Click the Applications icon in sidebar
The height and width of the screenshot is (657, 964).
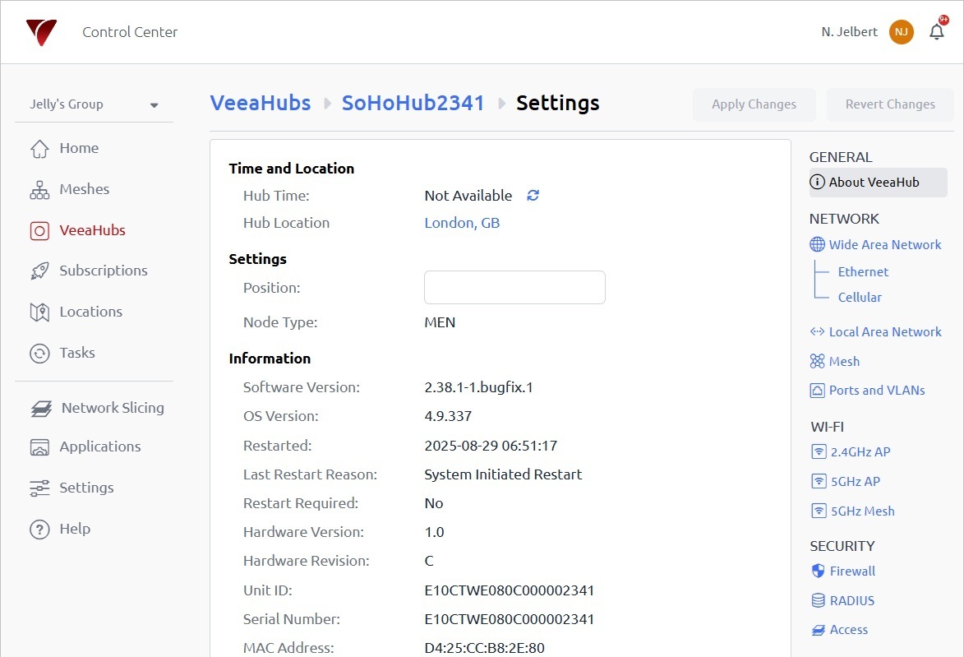click(x=39, y=447)
